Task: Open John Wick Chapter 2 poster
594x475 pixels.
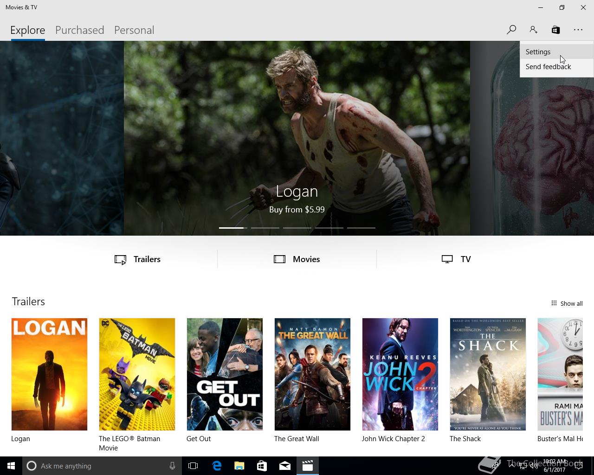Action: 400,374
